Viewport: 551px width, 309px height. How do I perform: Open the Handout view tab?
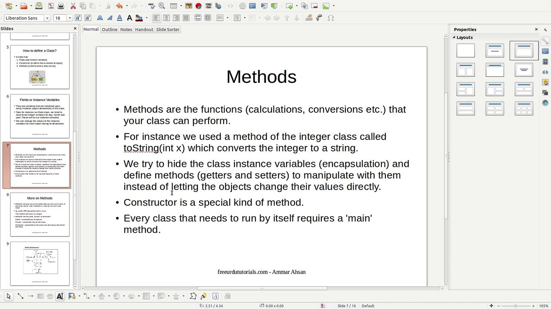pyautogui.click(x=144, y=29)
